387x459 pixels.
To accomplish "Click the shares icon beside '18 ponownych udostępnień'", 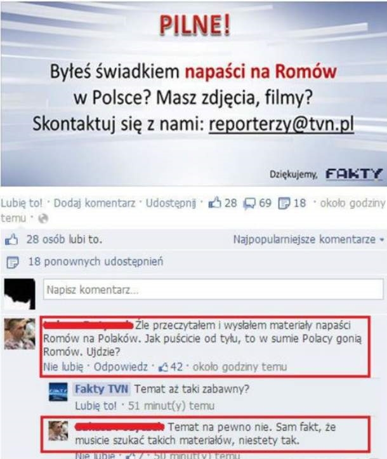I will (12, 262).
